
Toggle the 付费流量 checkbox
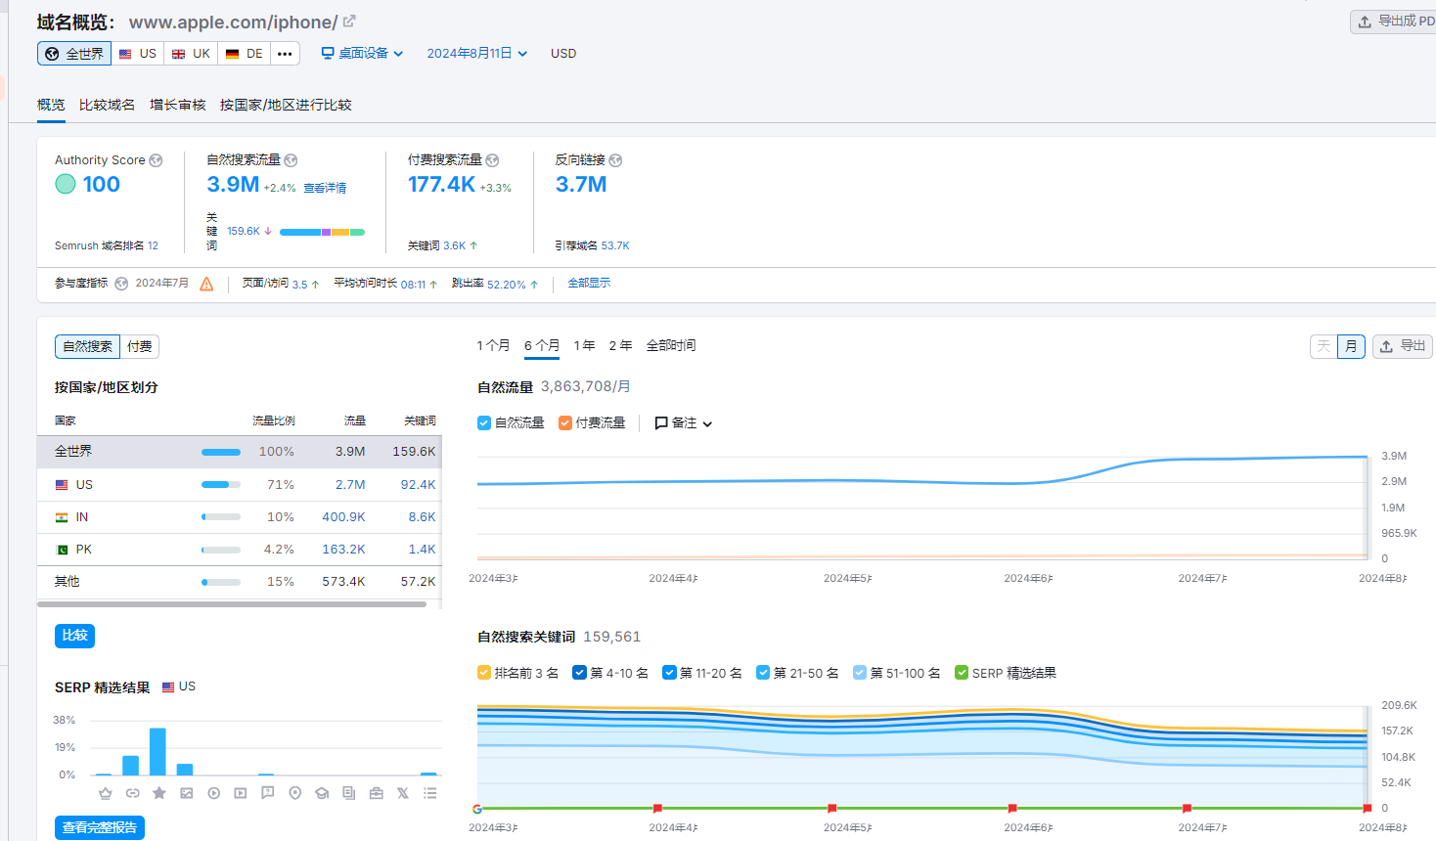(565, 423)
